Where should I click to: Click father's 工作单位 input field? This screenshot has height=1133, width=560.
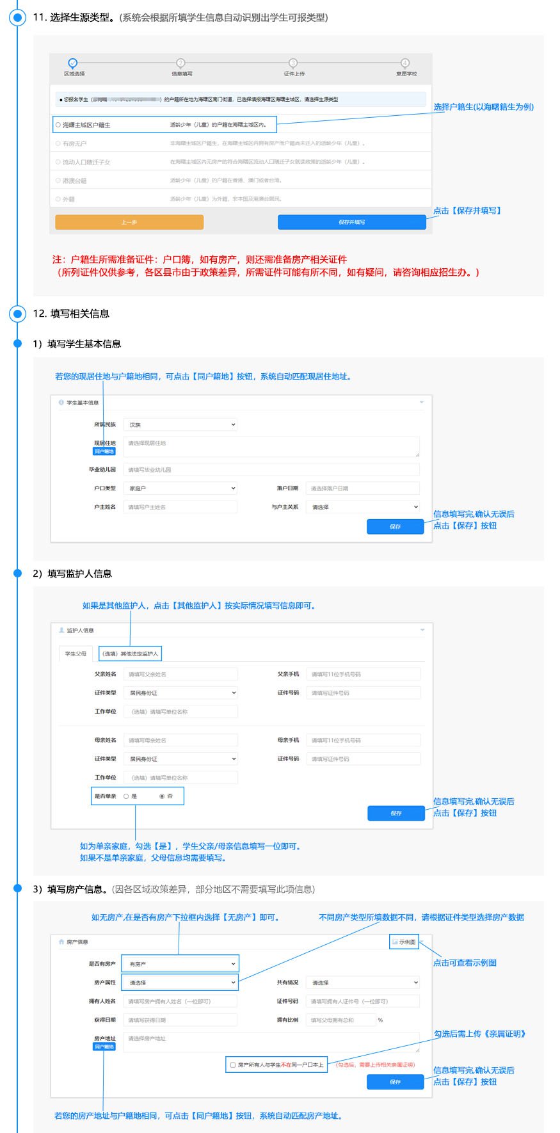click(x=181, y=711)
